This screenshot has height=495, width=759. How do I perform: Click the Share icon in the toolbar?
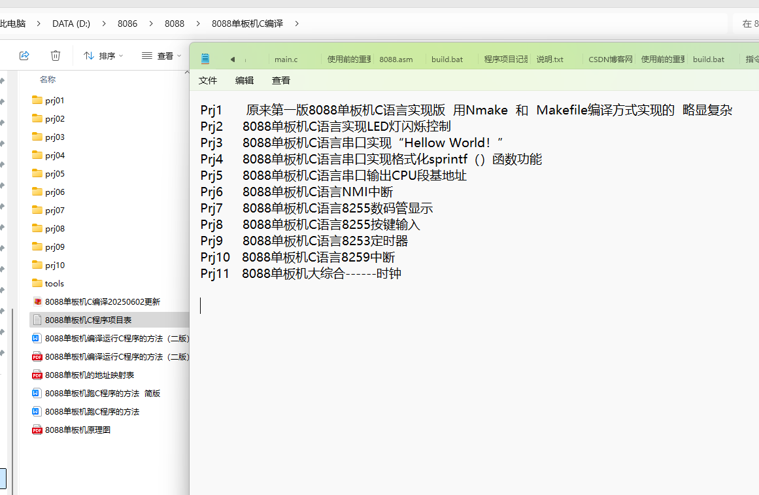(x=24, y=56)
